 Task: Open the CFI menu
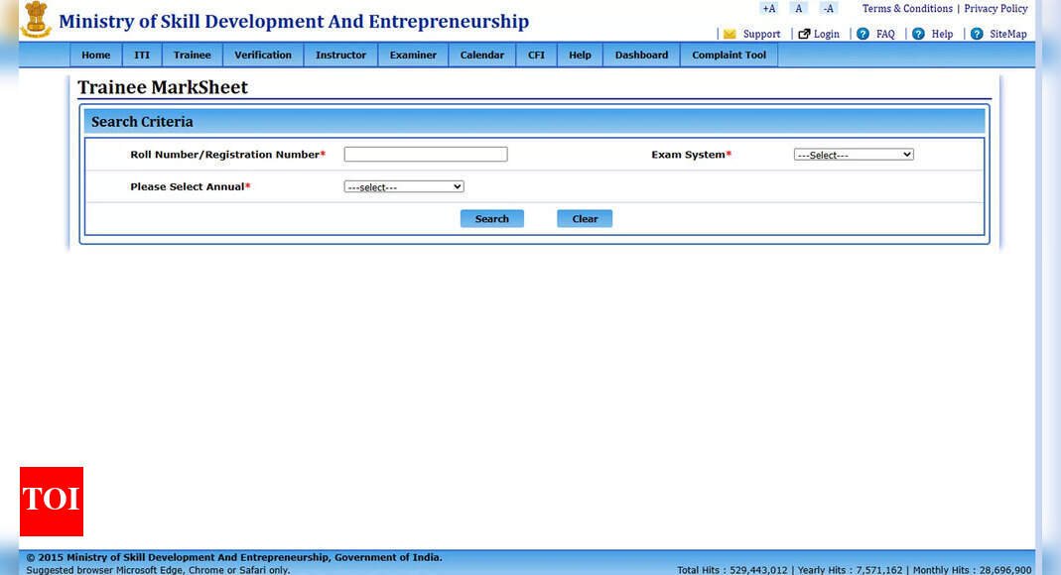(x=537, y=55)
